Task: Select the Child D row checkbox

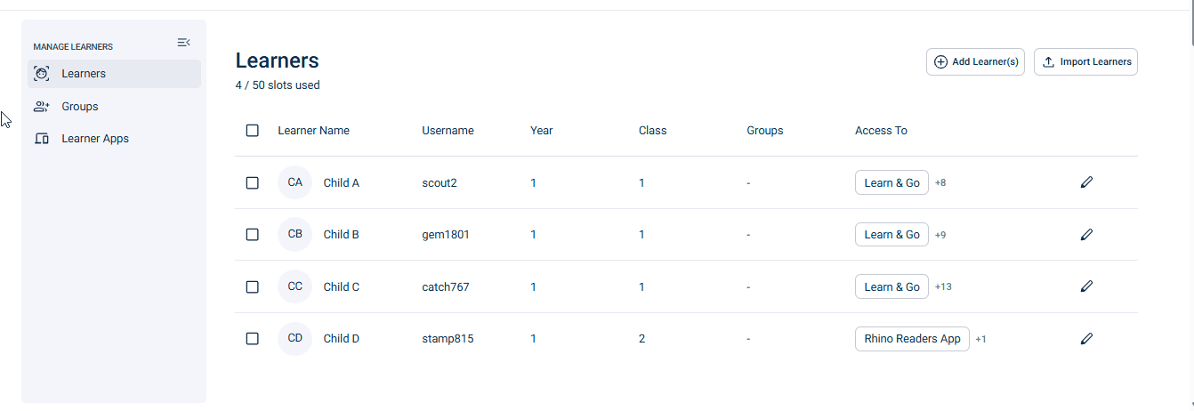Action: 253,339
